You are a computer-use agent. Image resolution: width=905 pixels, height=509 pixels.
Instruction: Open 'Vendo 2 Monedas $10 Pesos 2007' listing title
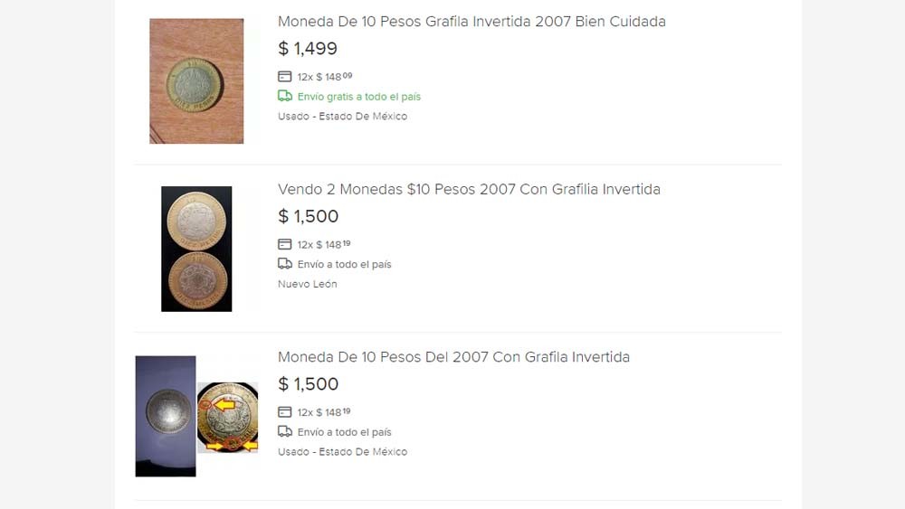pos(469,189)
